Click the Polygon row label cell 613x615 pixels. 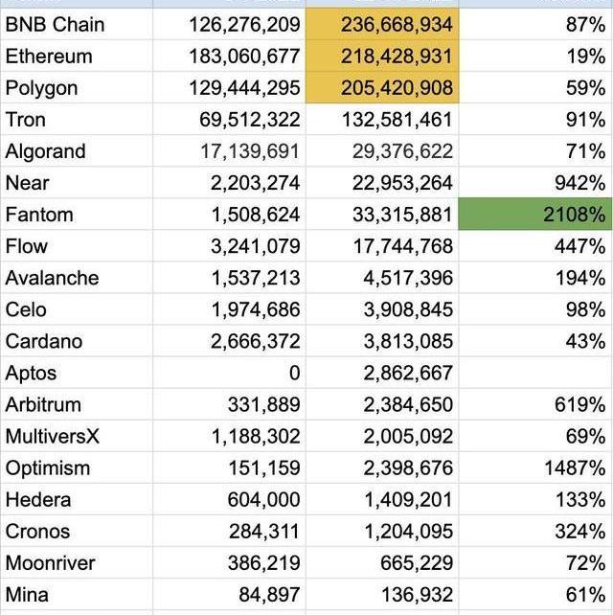tap(77, 87)
